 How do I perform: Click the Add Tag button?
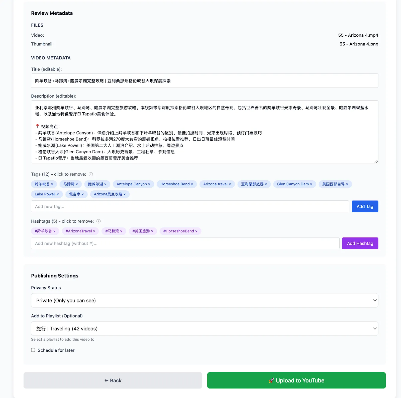[x=365, y=206]
